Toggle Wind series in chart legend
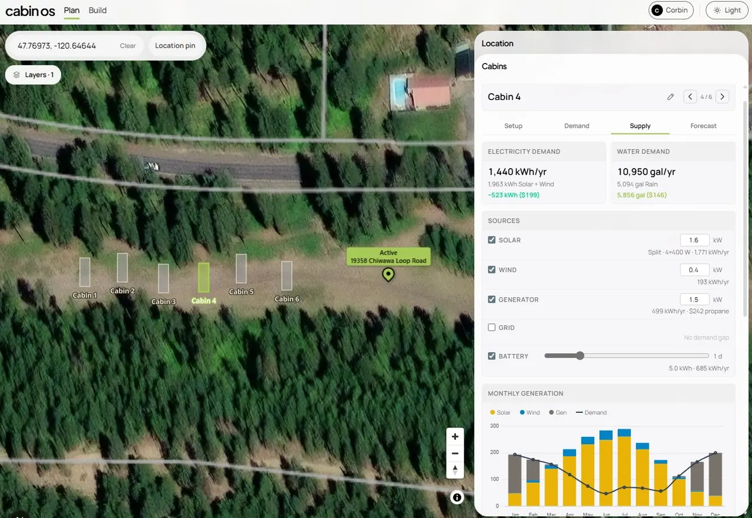The image size is (752, 518). point(530,413)
